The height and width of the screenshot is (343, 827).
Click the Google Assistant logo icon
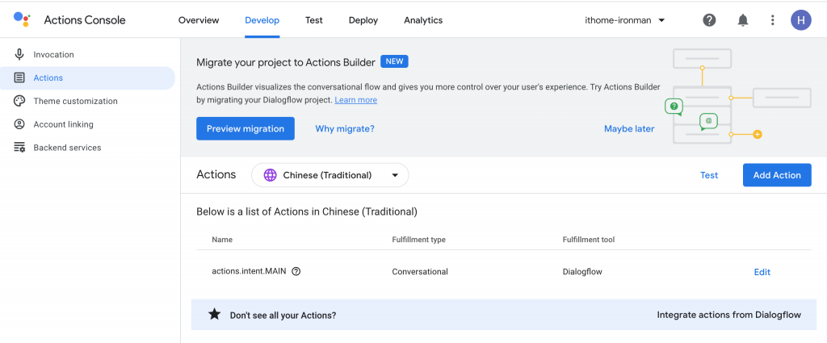point(22,20)
